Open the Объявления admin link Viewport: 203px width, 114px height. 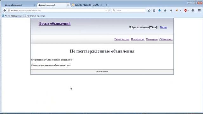pyautogui.click(x=166, y=39)
